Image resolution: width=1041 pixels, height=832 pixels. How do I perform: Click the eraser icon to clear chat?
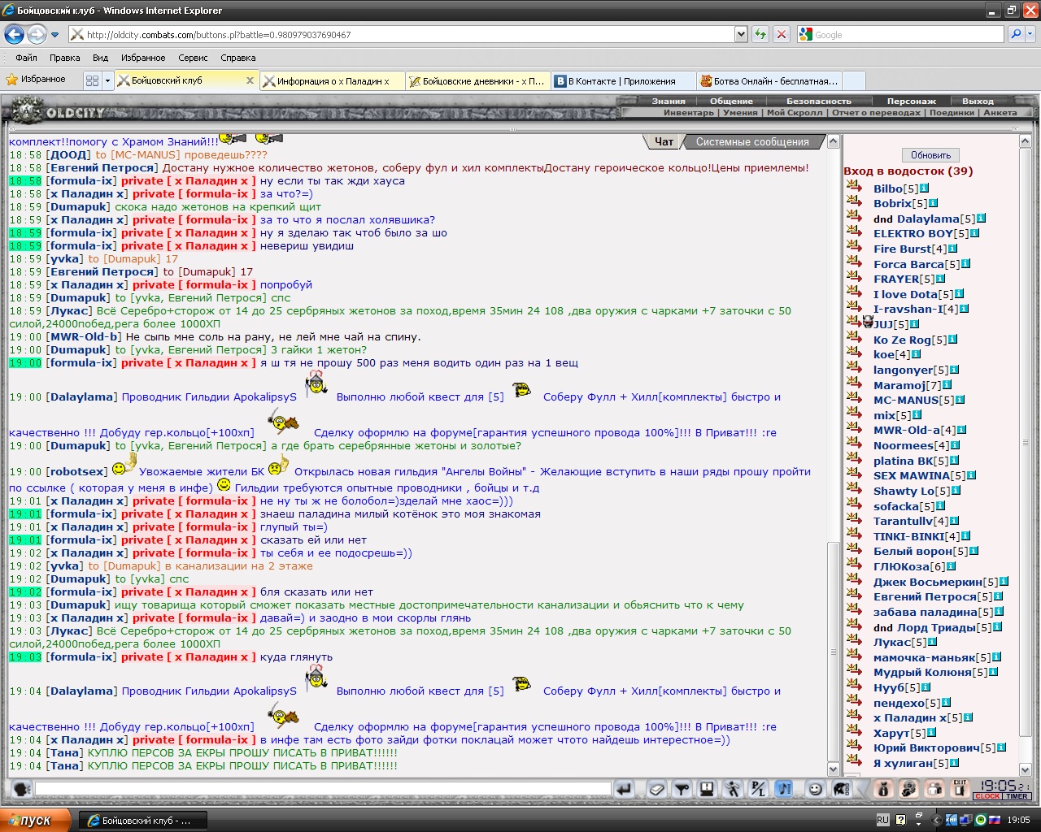click(657, 788)
